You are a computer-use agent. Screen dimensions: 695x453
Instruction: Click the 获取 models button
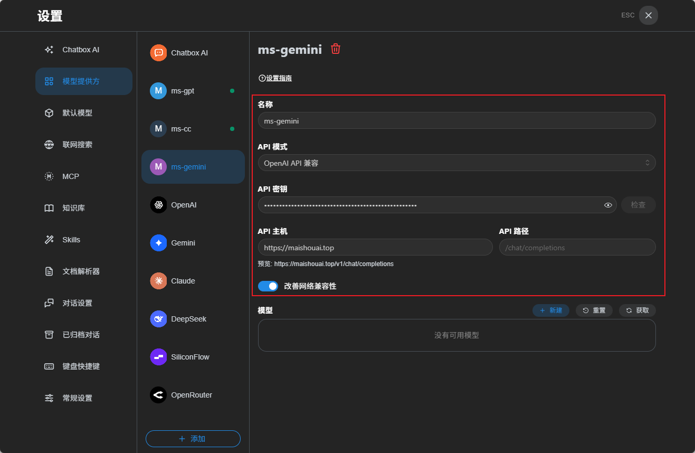(637, 310)
